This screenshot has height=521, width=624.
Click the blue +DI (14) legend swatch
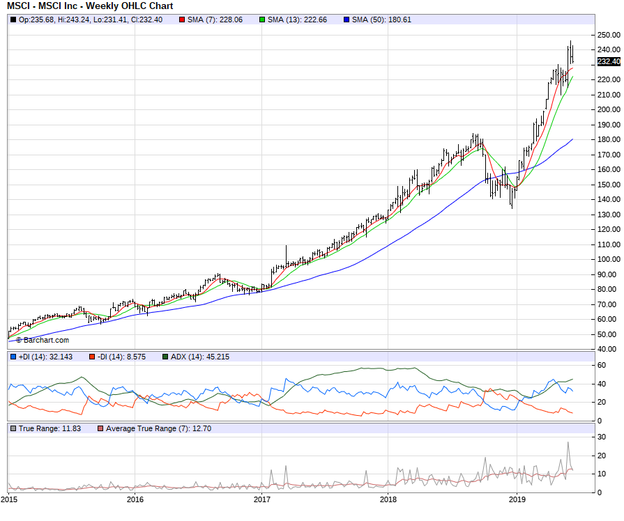pos(13,357)
